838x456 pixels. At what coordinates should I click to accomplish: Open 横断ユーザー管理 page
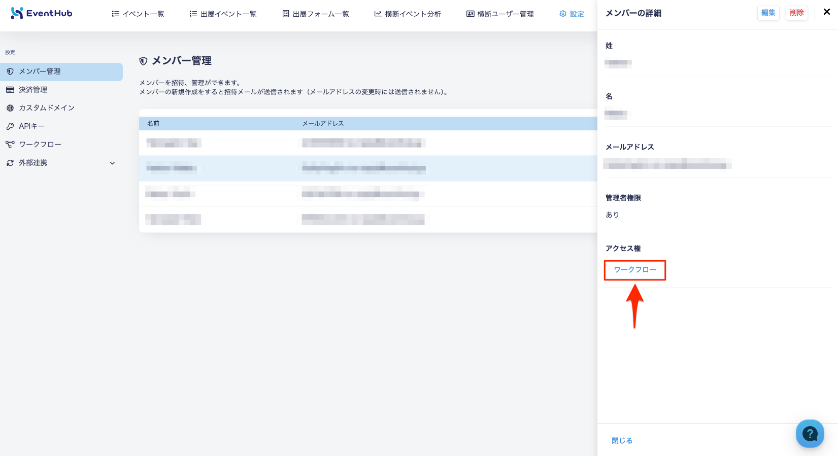tap(500, 14)
